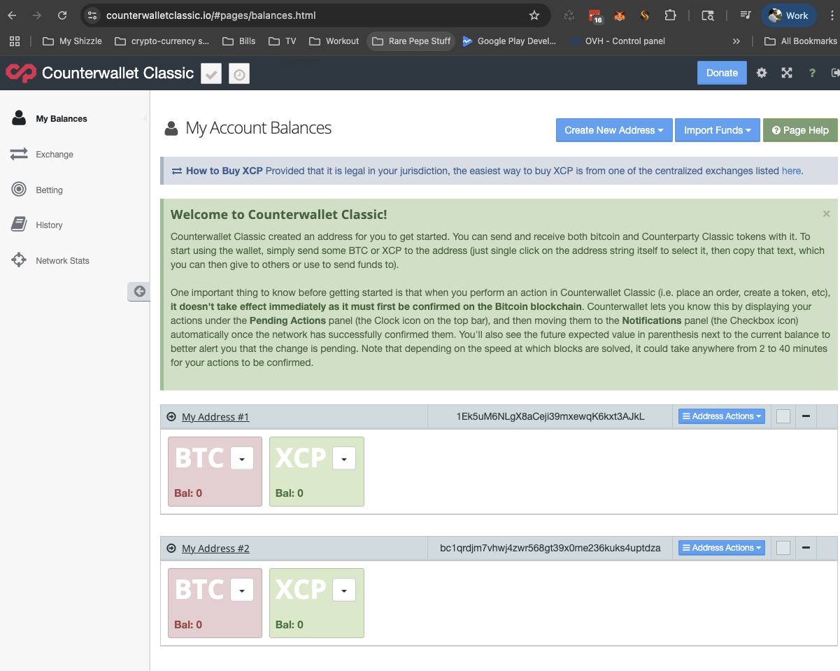Click the arrow icon beside My Address #2

point(171,548)
